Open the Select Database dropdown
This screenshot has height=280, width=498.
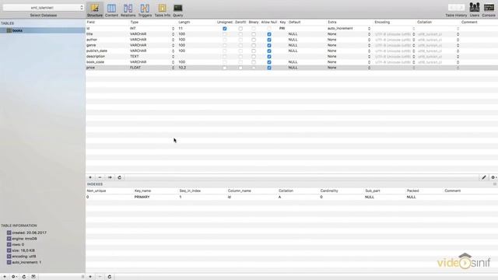click(x=44, y=7)
